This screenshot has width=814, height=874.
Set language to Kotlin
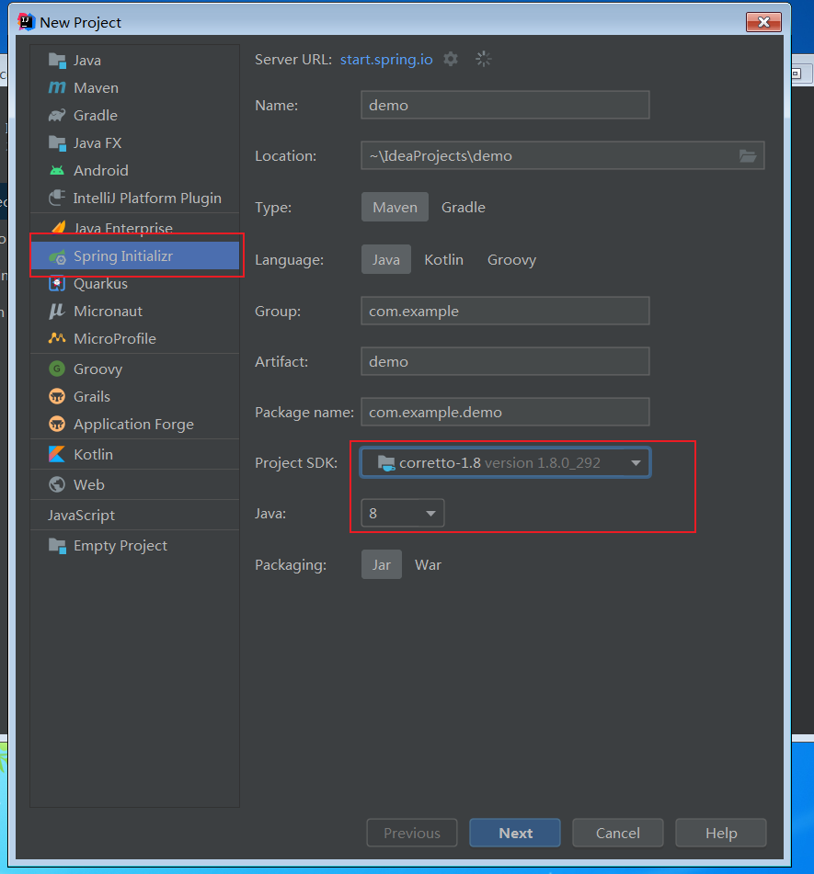coord(443,260)
